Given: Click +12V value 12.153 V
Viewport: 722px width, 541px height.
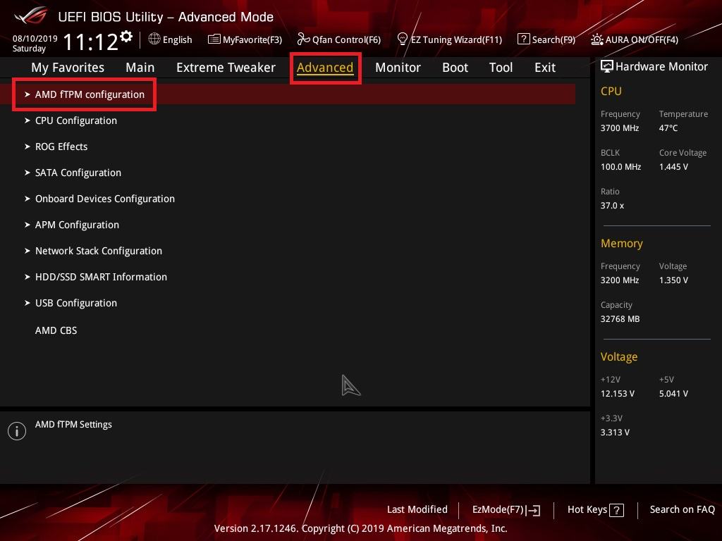Looking at the screenshot, I should (x=618, y=394).
